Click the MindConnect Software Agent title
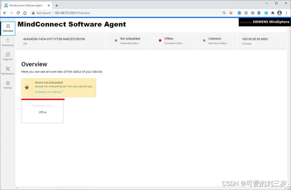This screenshot has width=291, height=190. tap(72, 24)
